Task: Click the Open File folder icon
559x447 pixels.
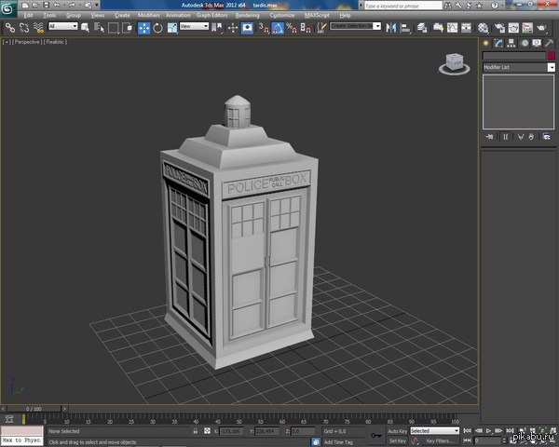Action: tap(35, 5)
